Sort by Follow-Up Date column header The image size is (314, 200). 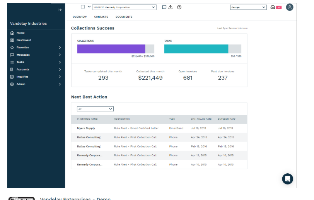point(201,119)
